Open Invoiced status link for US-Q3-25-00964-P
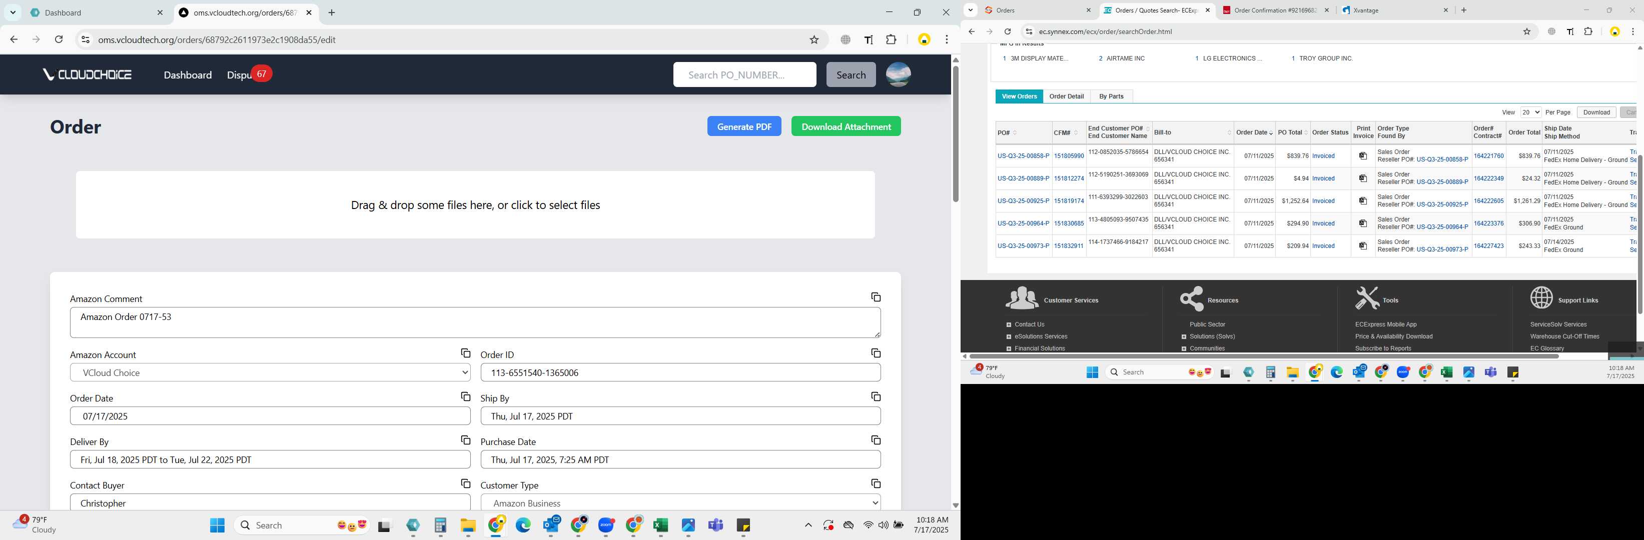Viewport: 1644px width, 540px height. (x=1323, y=224)
